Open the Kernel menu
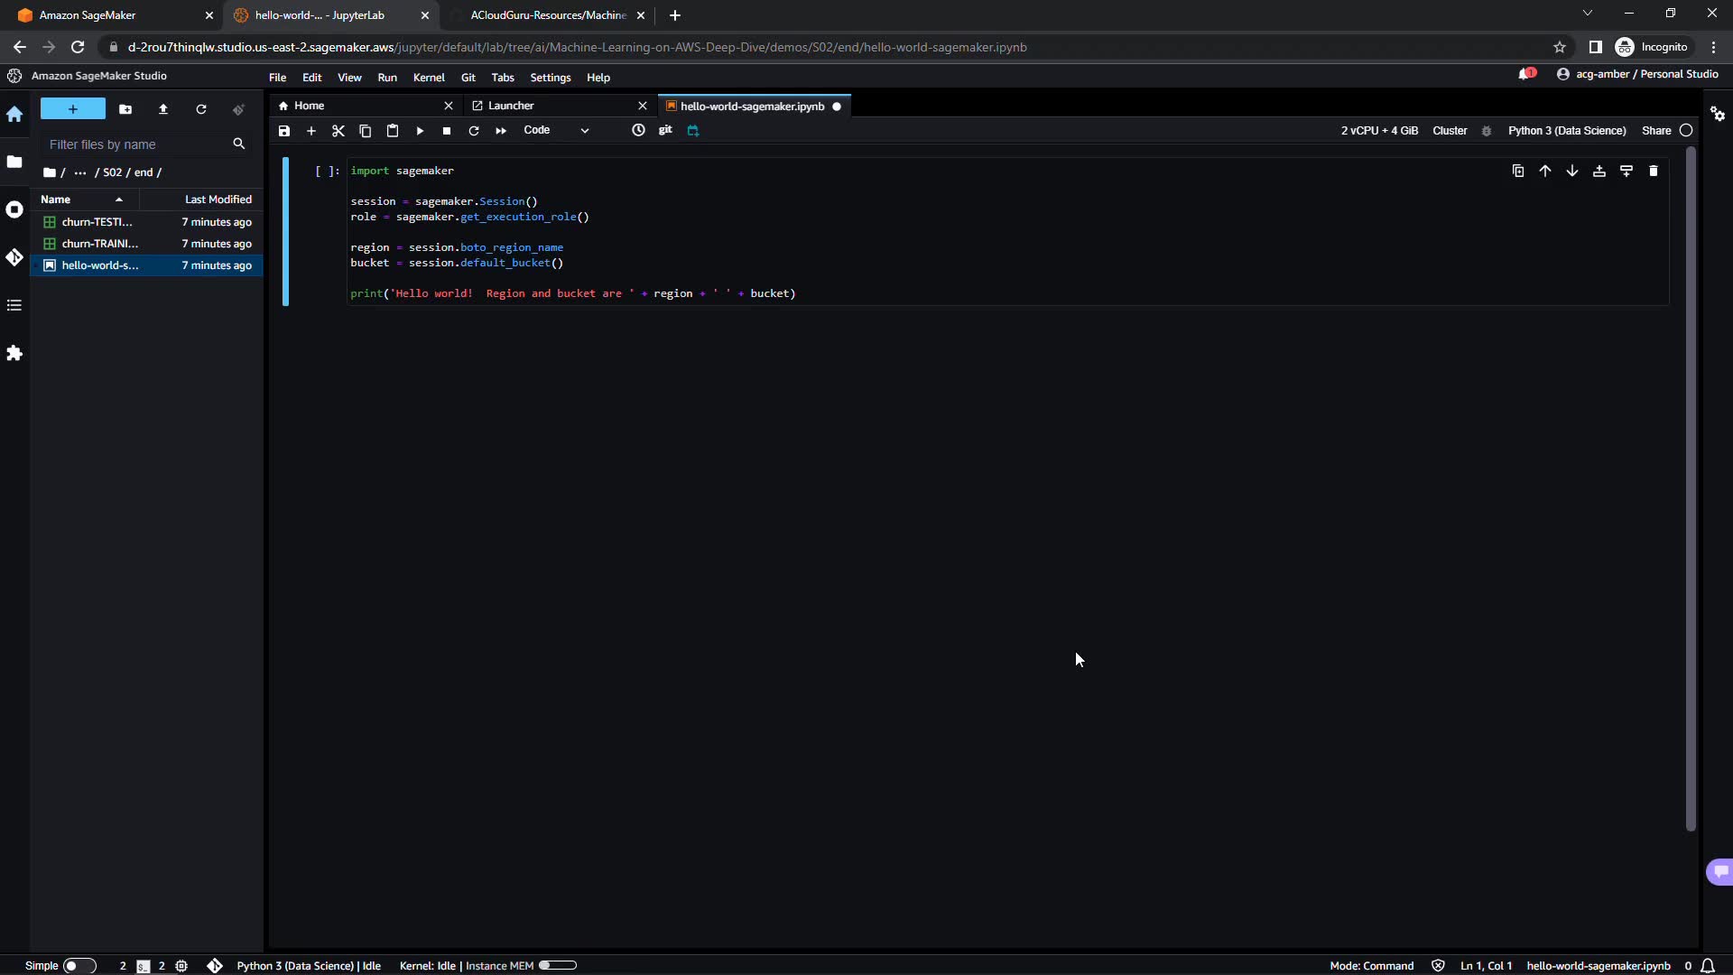 pos(429,78)
